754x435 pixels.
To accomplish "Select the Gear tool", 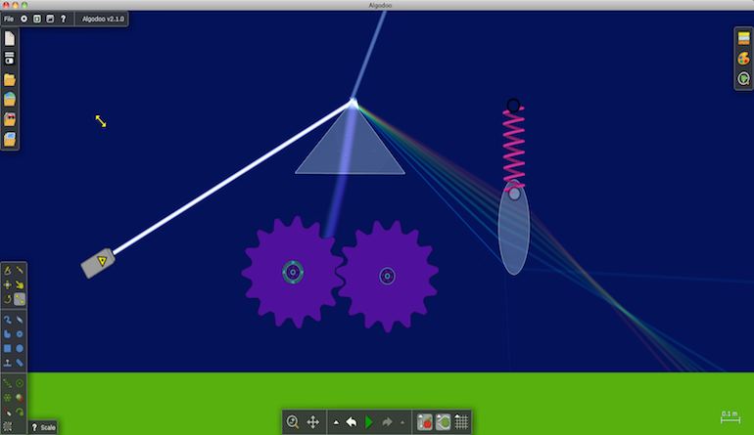I will coord(20,333).
